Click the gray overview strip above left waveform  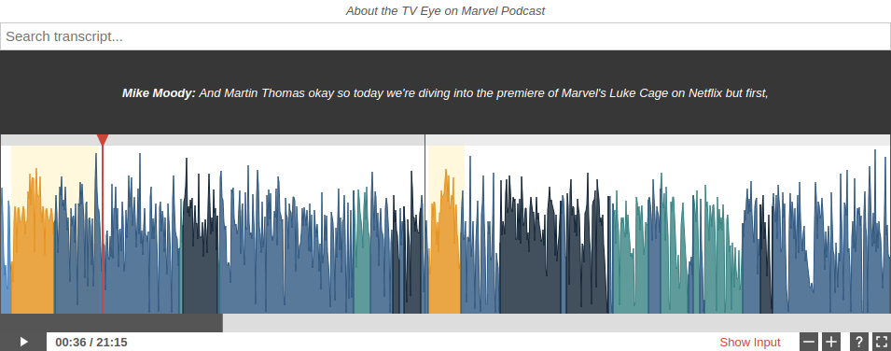coord(213,140)
